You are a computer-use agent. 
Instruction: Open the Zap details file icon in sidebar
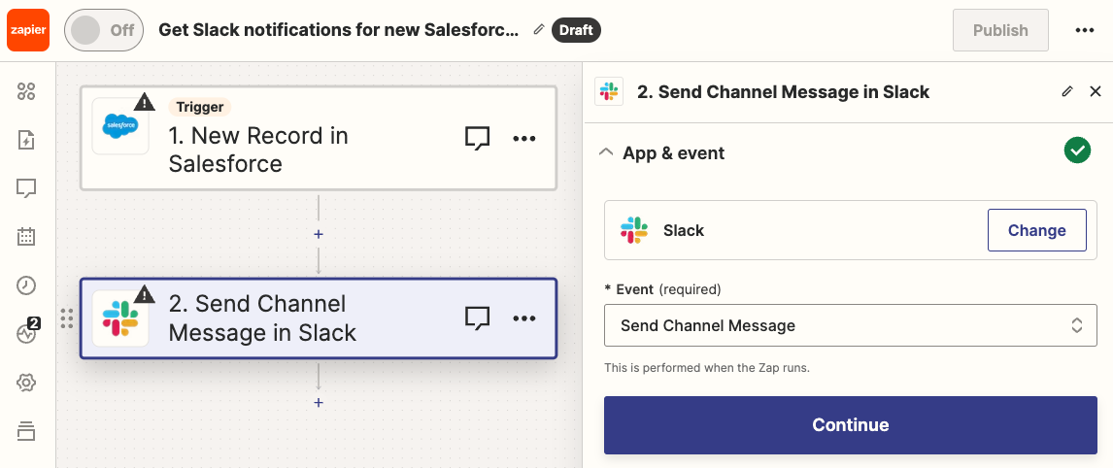(x=26, y=140)
